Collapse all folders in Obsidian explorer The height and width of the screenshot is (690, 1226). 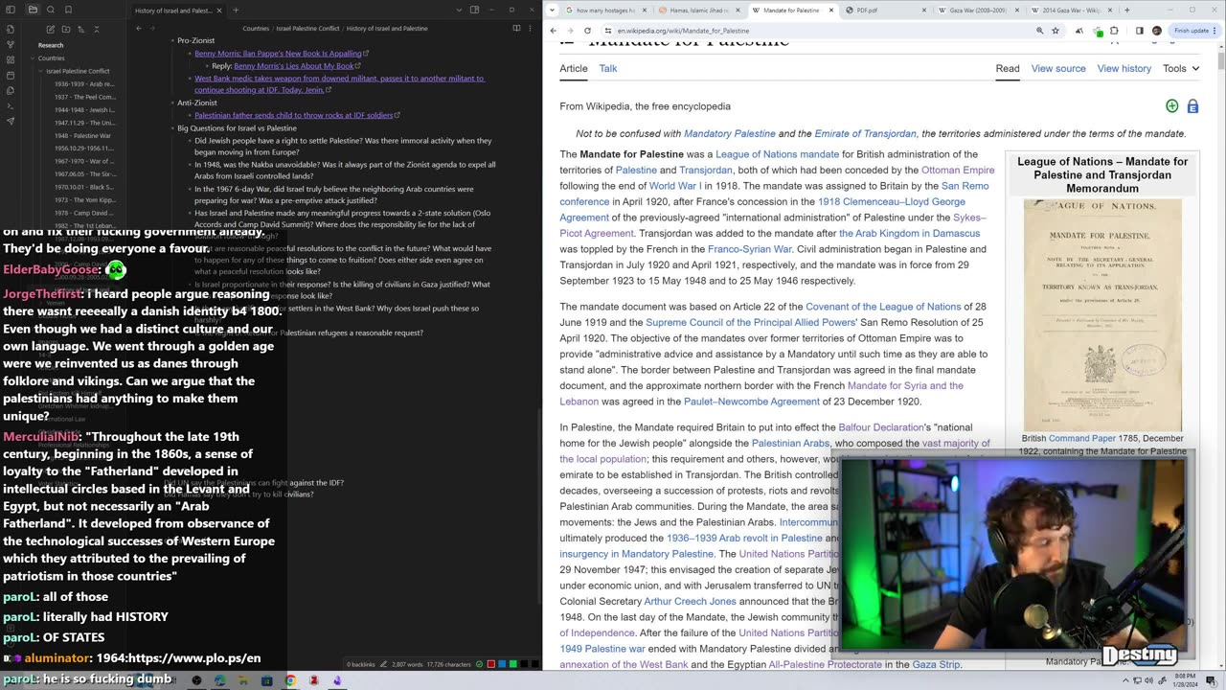(x=97, y=29)
